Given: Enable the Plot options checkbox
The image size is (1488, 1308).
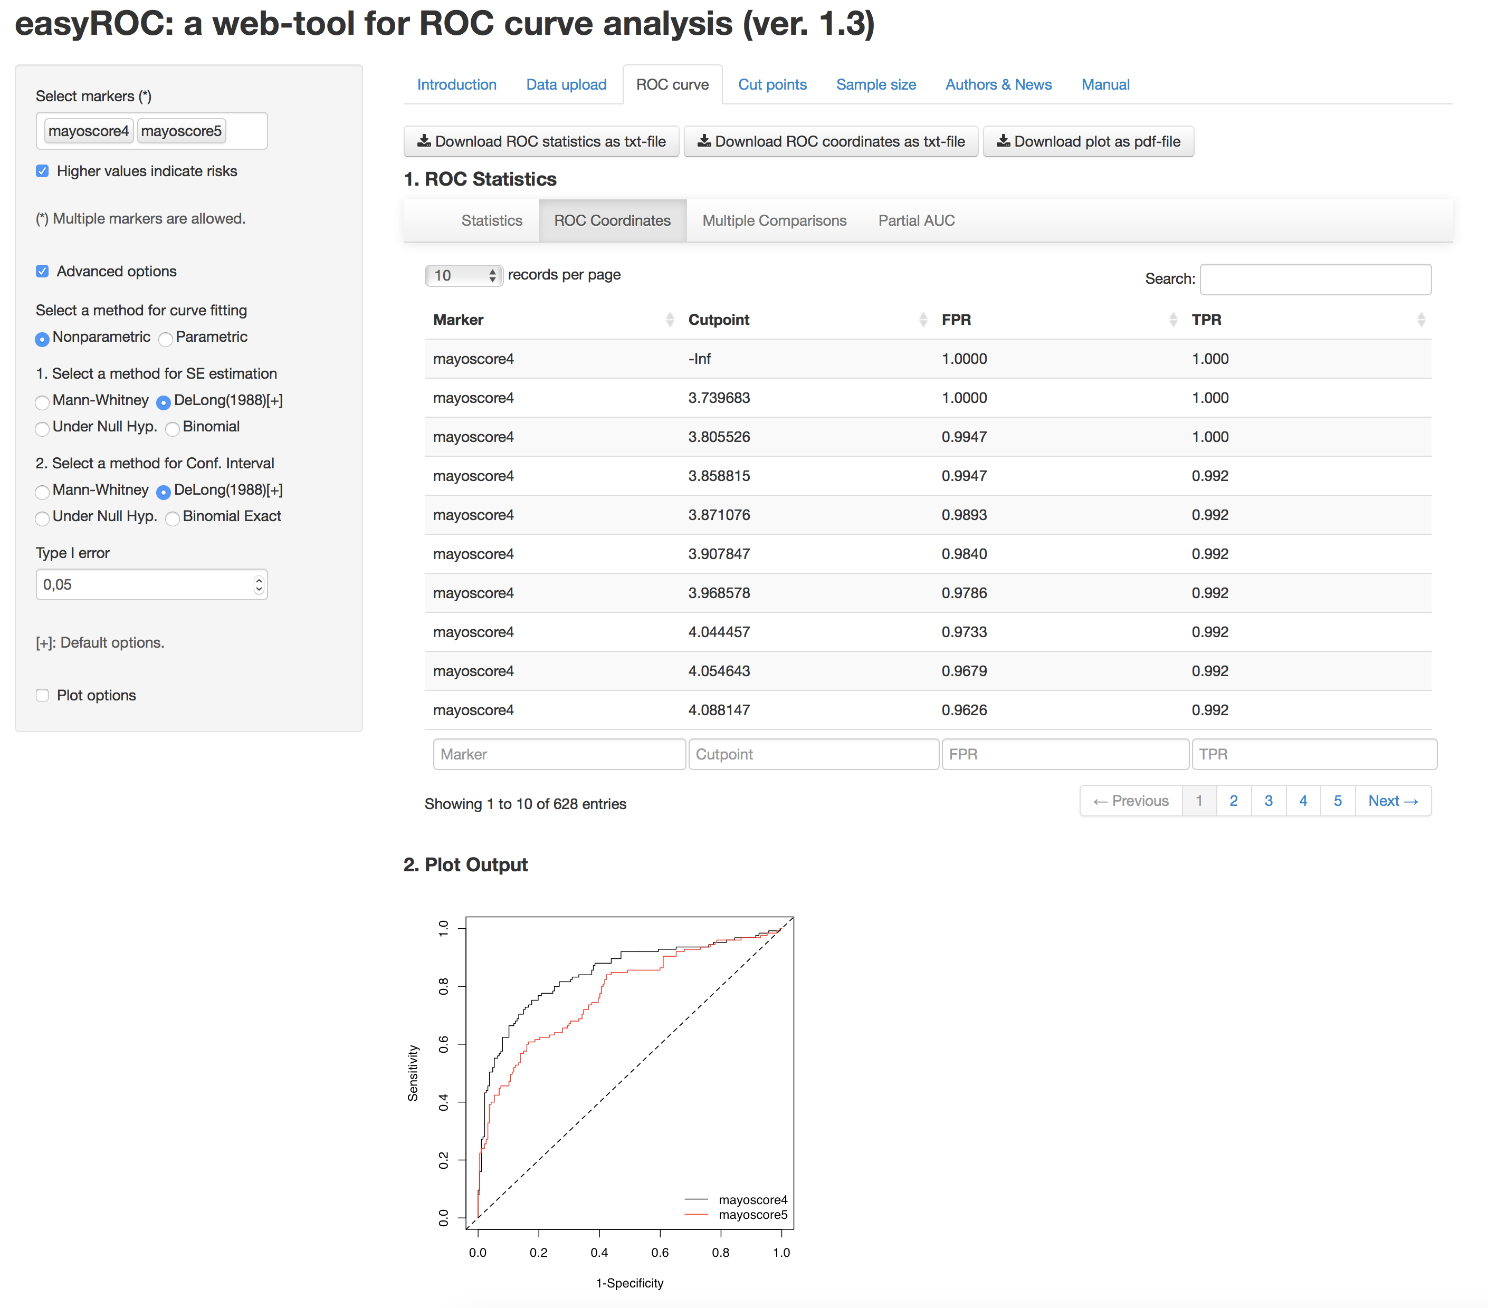Looking at the screenshot, I should (x=42, y=696).
